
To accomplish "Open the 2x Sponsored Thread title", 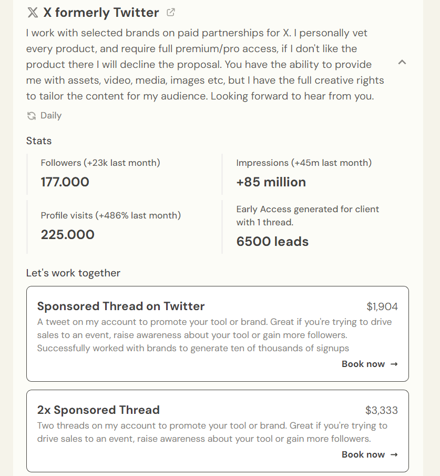I will pyautogui.click(x=98, y=410).
